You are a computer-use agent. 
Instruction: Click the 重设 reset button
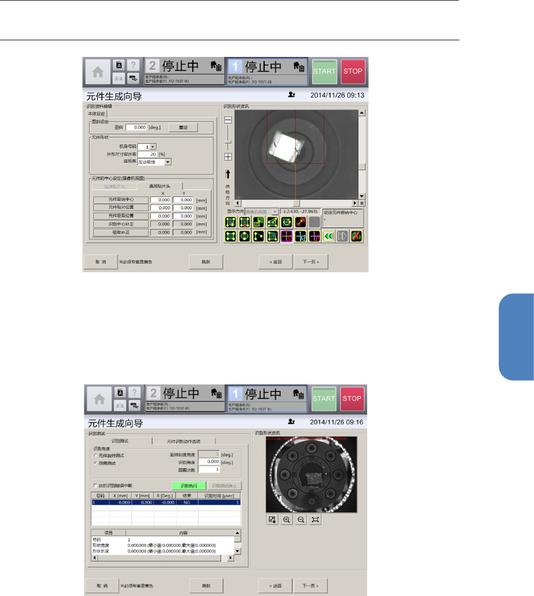pyautogui.click(x=183, y=127)
